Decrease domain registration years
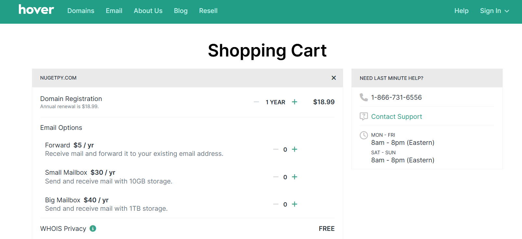This screenshot has height=239, width=522. pos(256,102)
